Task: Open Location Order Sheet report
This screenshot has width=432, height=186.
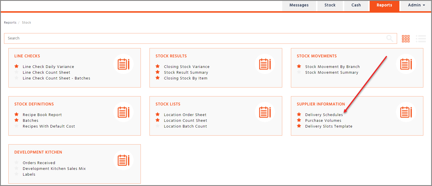Action: point(185,115)
